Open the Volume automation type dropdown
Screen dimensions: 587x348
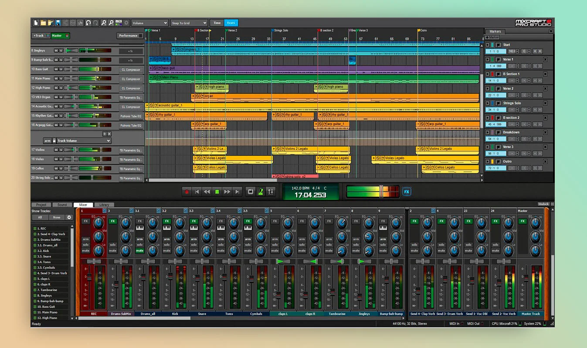149,23
